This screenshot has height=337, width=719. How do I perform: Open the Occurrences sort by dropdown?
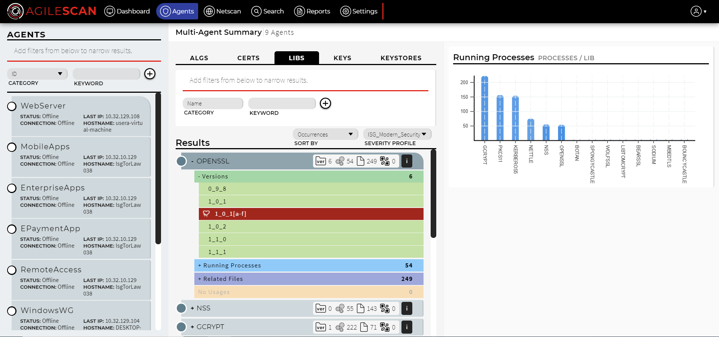point(324,134)
